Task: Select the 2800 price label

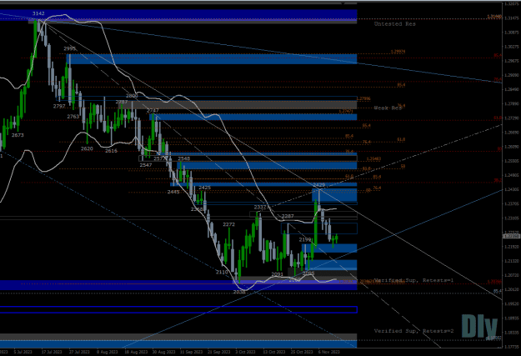Action: pyautogui.click(x=132, y=95)
